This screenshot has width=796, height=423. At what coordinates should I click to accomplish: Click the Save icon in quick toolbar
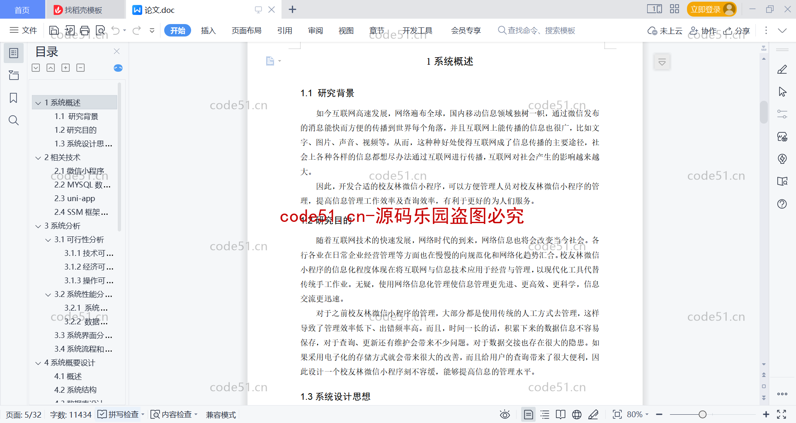[x=54, y=30]
